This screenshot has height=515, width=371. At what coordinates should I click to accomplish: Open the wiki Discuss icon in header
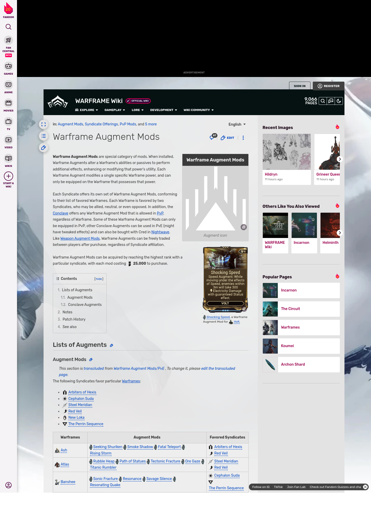331,101
